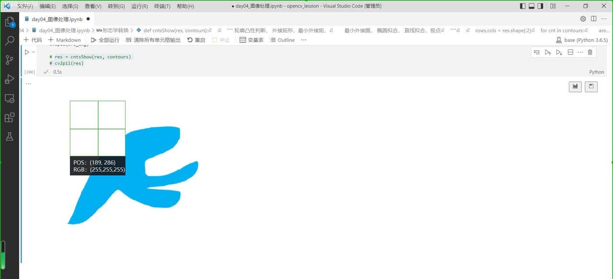This screenshot has width=613, height=279.
Task: Restart the kernel with 重启
Action: (x=196, y=40)
